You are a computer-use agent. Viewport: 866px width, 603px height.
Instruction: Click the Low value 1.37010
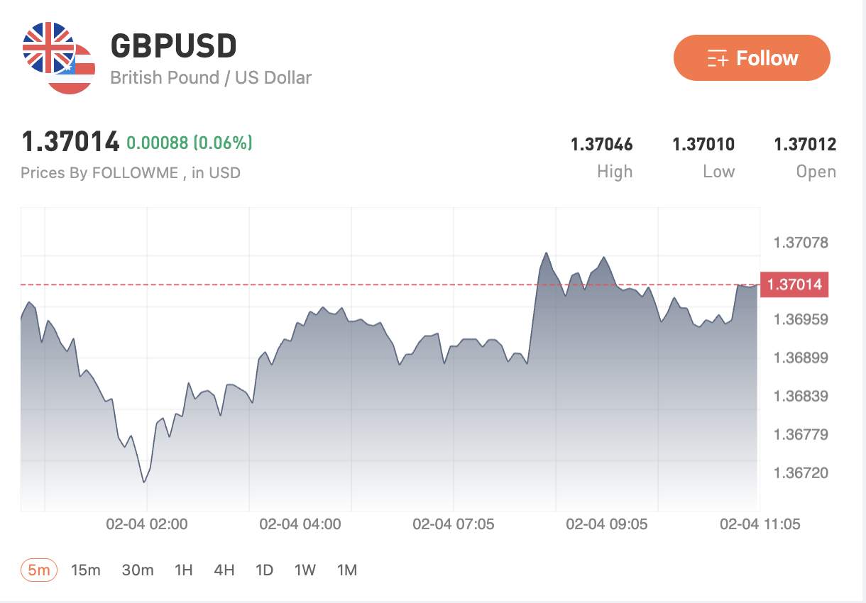(703, 144)
